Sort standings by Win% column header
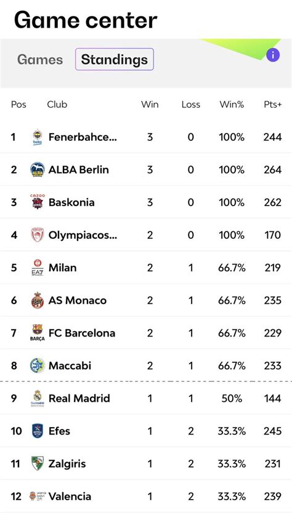Image resolution: width=292 pixels, height=515 pixels. pos(232,105)
